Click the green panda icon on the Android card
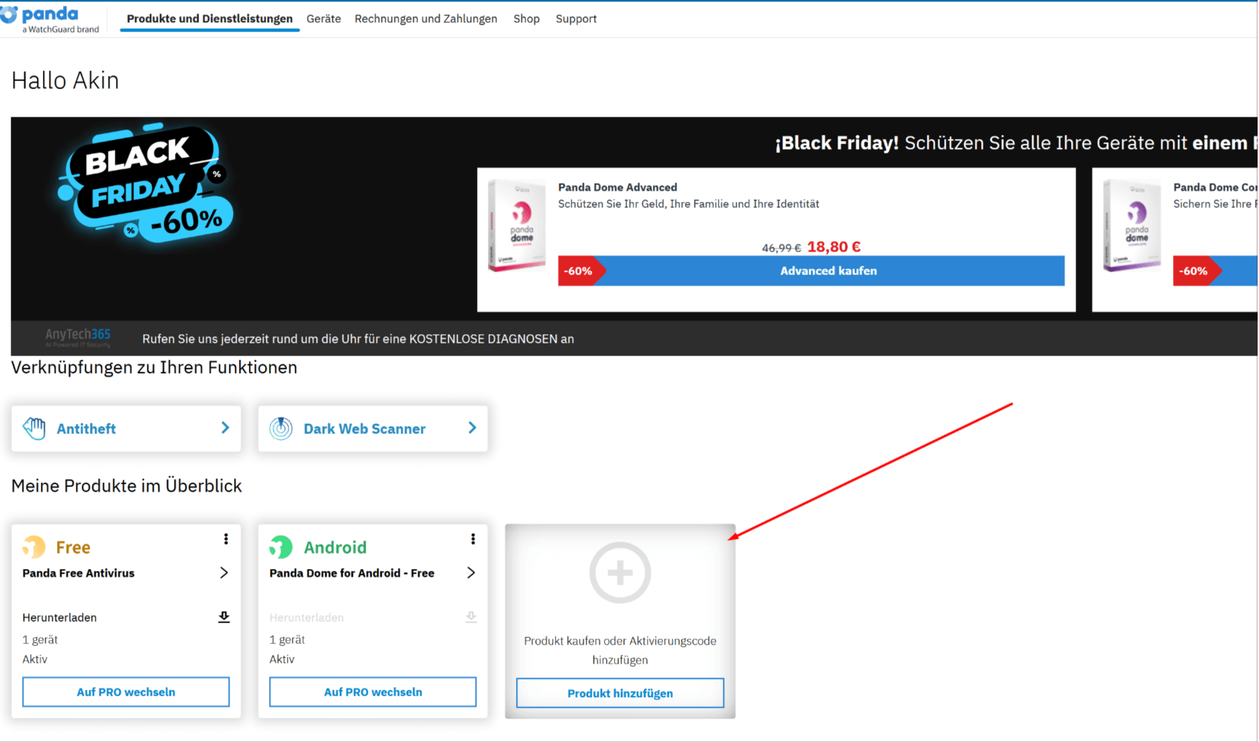Screen dimensions: 1259x742 [281, 547]
